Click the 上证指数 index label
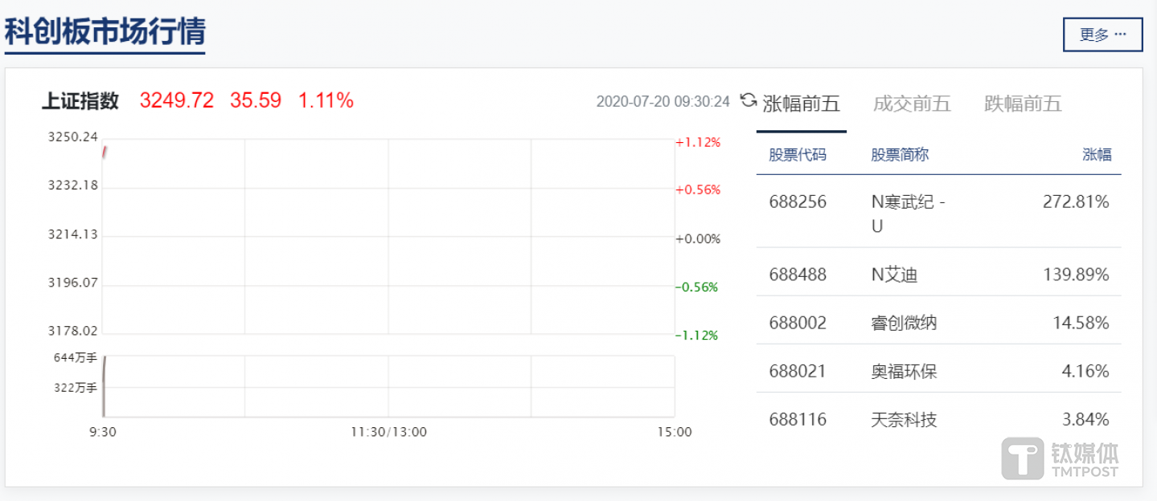Image resolution: width=1157 pixels, height=501 pixels. point(80,101)
